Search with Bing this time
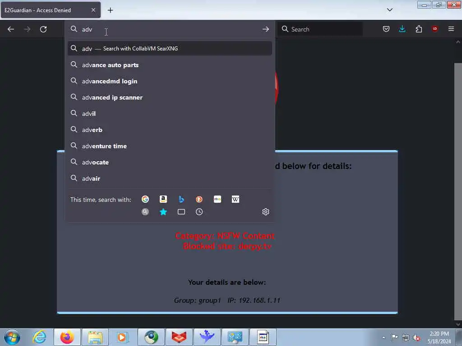Image resolution: width=462 pixels, height=346 pixels. tap(181, 199)
